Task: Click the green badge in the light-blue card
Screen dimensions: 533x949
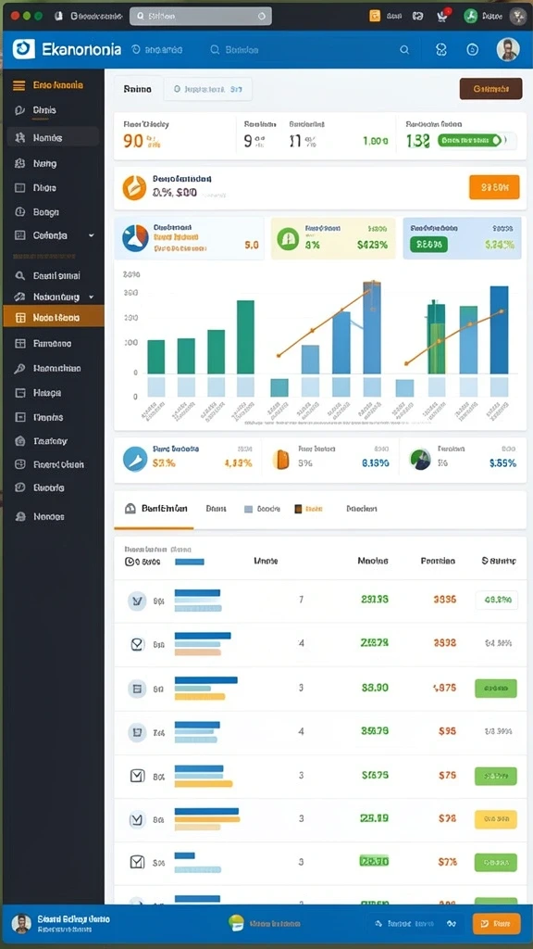Action: 429,245
